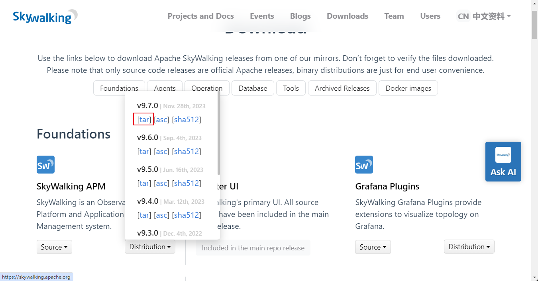Screen dimensions: 538x281
Task: Click the SkyWalking APM product icon
Action: click(45, 164)
